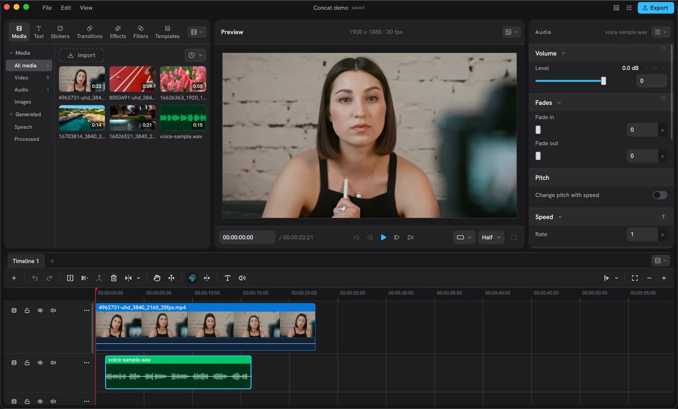Click the audio speaker icon in timeline toolbar

[x=242, y=278]
